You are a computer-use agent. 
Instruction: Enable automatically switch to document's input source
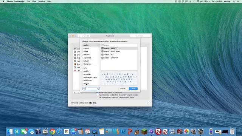(x=98, y=95)
